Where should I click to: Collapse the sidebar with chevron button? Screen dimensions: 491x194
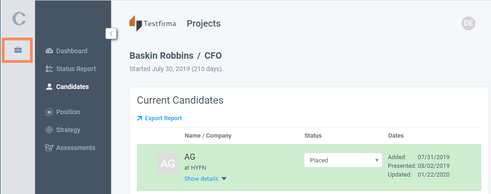[x=111, y=33]
